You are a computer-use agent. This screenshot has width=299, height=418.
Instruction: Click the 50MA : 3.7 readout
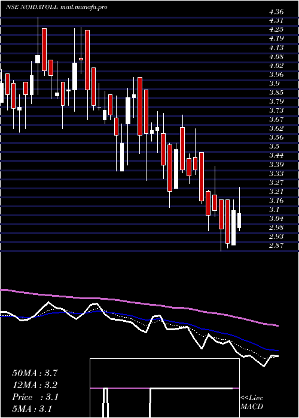click(35, 373)
